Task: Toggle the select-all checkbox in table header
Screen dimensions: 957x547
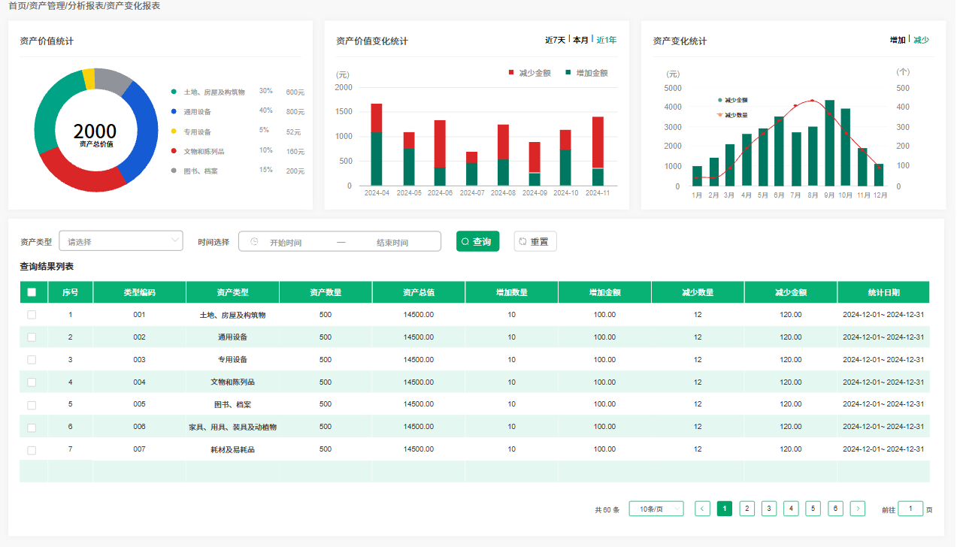Action: point(32,292)
